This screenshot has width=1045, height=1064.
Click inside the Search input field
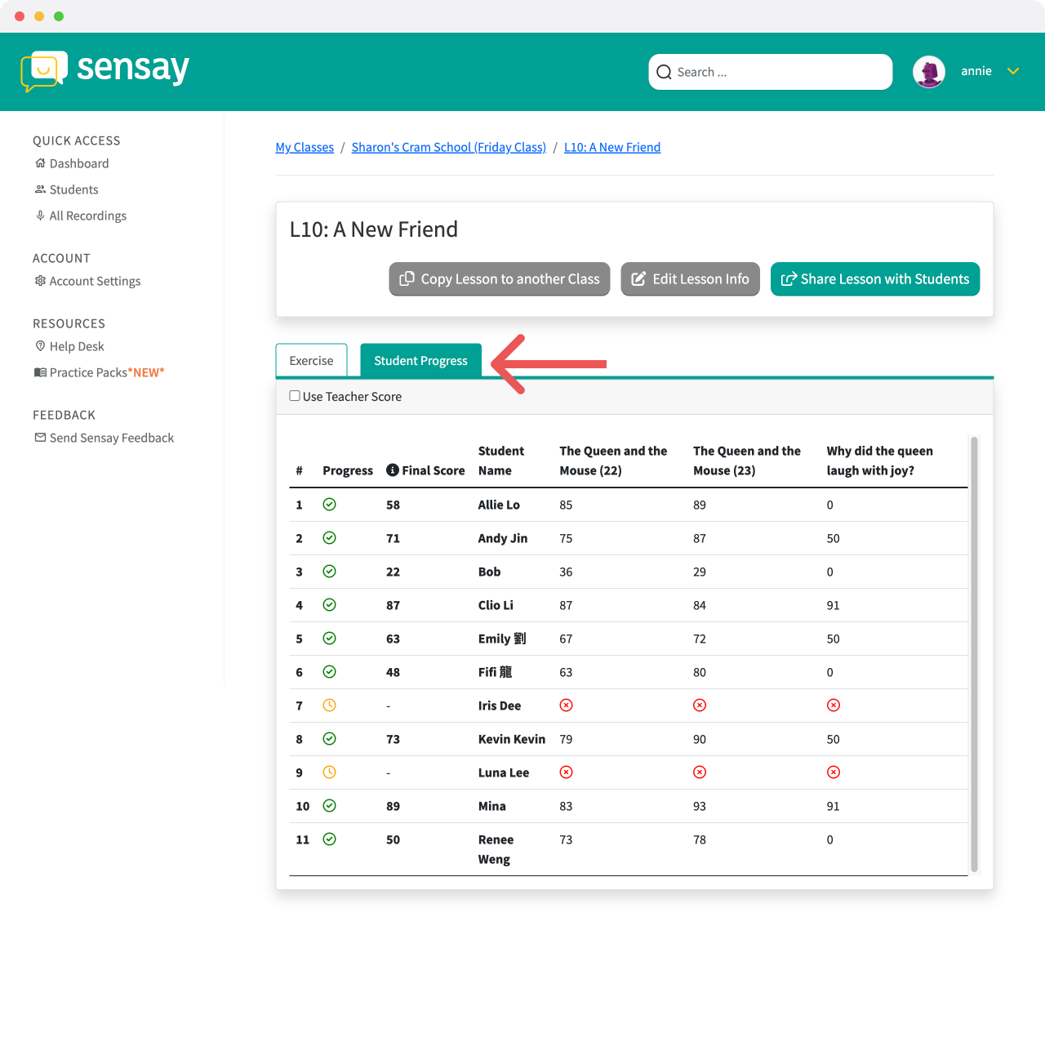(771, 72)
